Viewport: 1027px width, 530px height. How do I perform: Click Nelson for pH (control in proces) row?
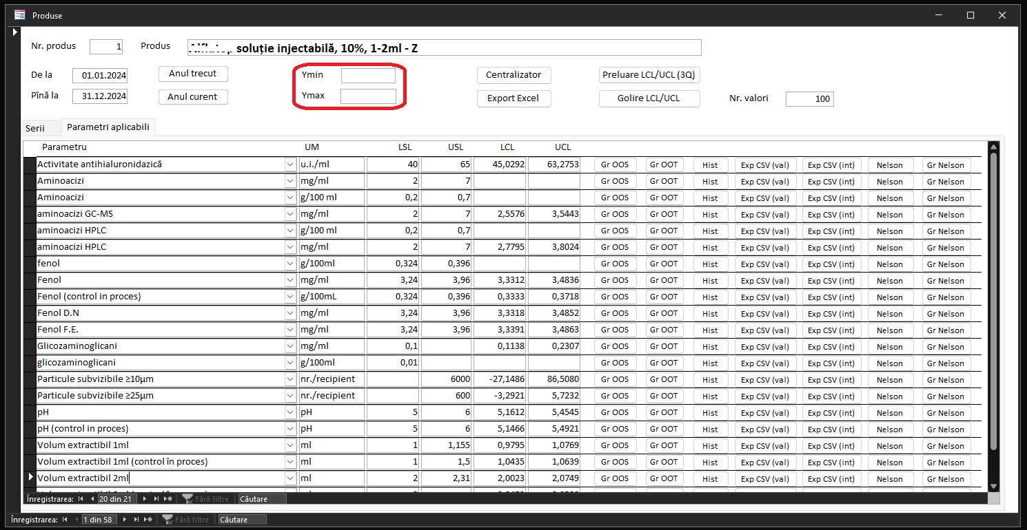(890, 429)
